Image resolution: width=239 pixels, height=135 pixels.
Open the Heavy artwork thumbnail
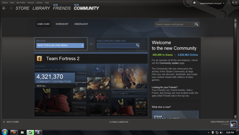click(x=129, y=76)
